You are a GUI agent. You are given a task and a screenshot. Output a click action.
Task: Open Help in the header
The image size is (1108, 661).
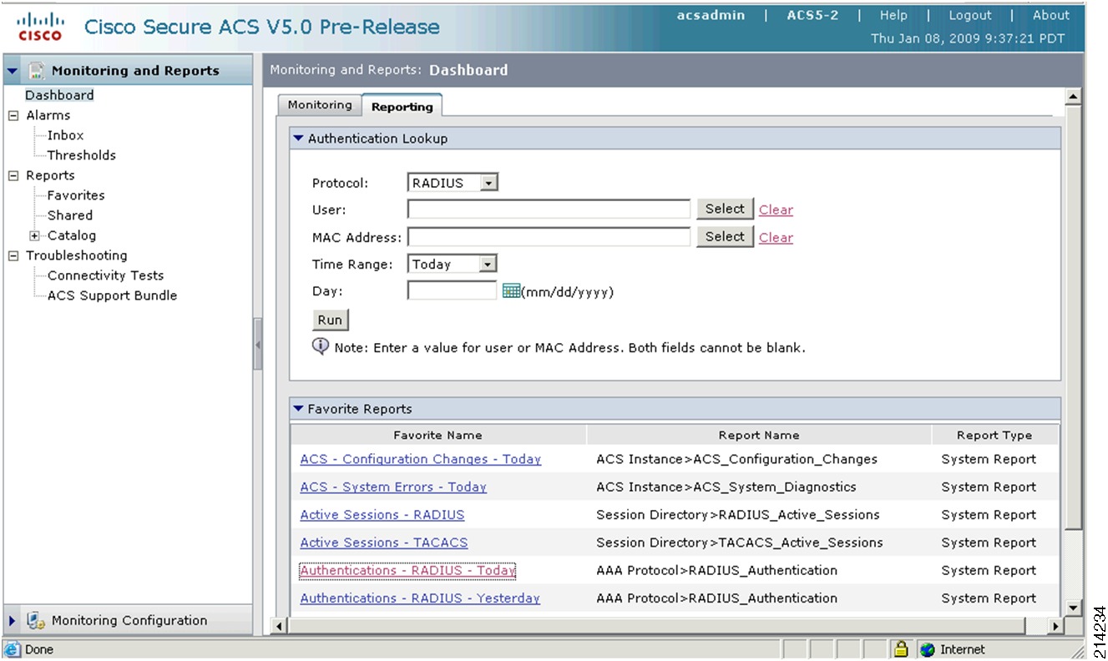pyautogui.click(x=893, y=15)
